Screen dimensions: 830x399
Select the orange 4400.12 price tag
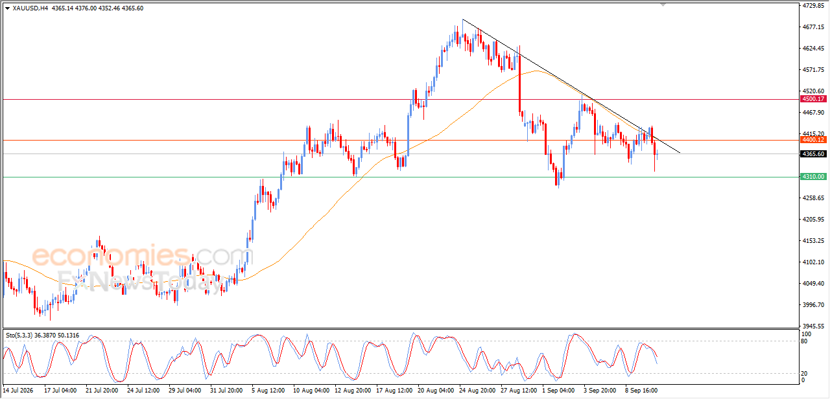tap(812, 140)
